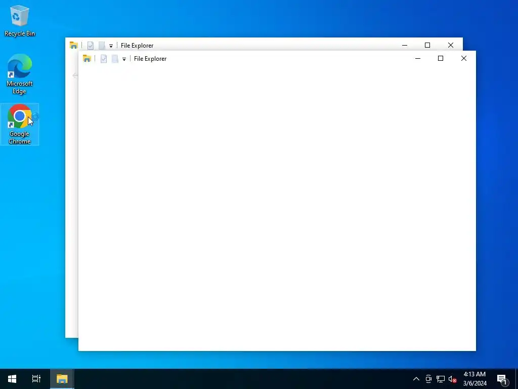This screenshot has width=518, height=389.
Task: Open the Action Center notifications icon
Action: [503, 379]
